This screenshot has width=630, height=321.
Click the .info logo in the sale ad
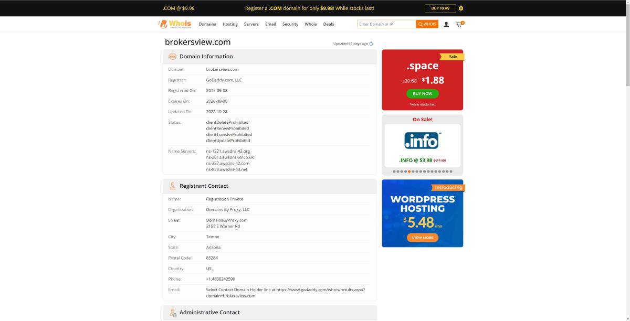point(423,141)
